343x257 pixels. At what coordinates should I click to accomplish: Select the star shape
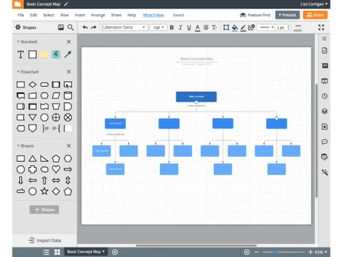click(x=45, y=191)
